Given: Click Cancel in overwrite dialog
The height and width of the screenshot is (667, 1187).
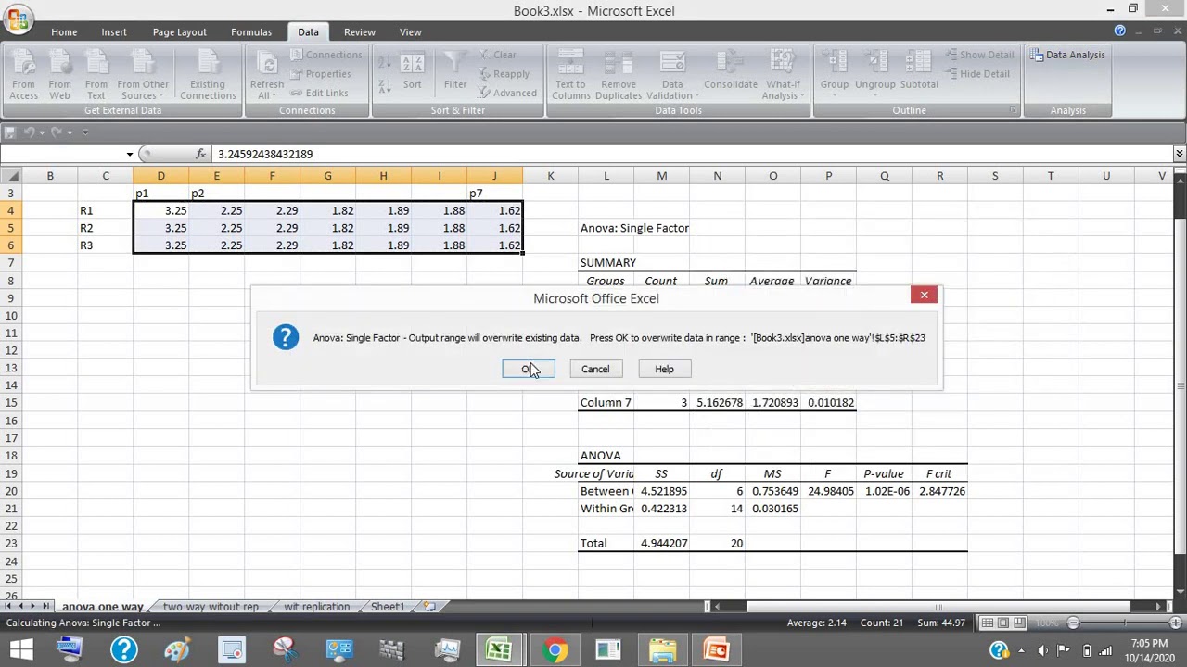Looking at the screenshot, I should tap(595, 369).
